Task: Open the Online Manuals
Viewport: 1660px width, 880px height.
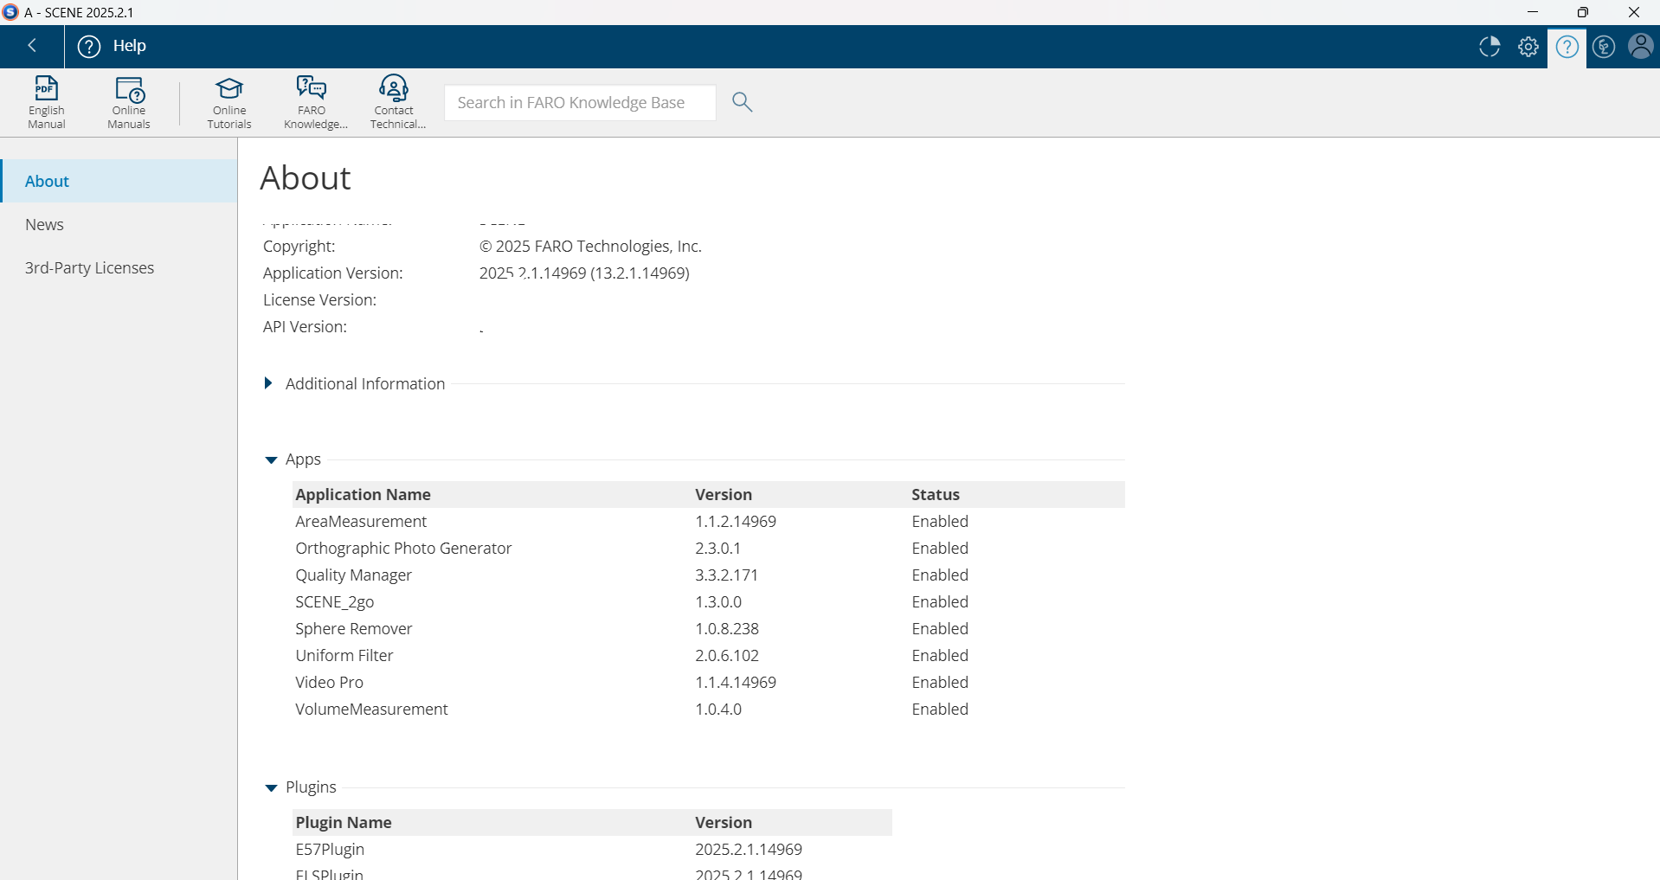Action: coord(128,101)
